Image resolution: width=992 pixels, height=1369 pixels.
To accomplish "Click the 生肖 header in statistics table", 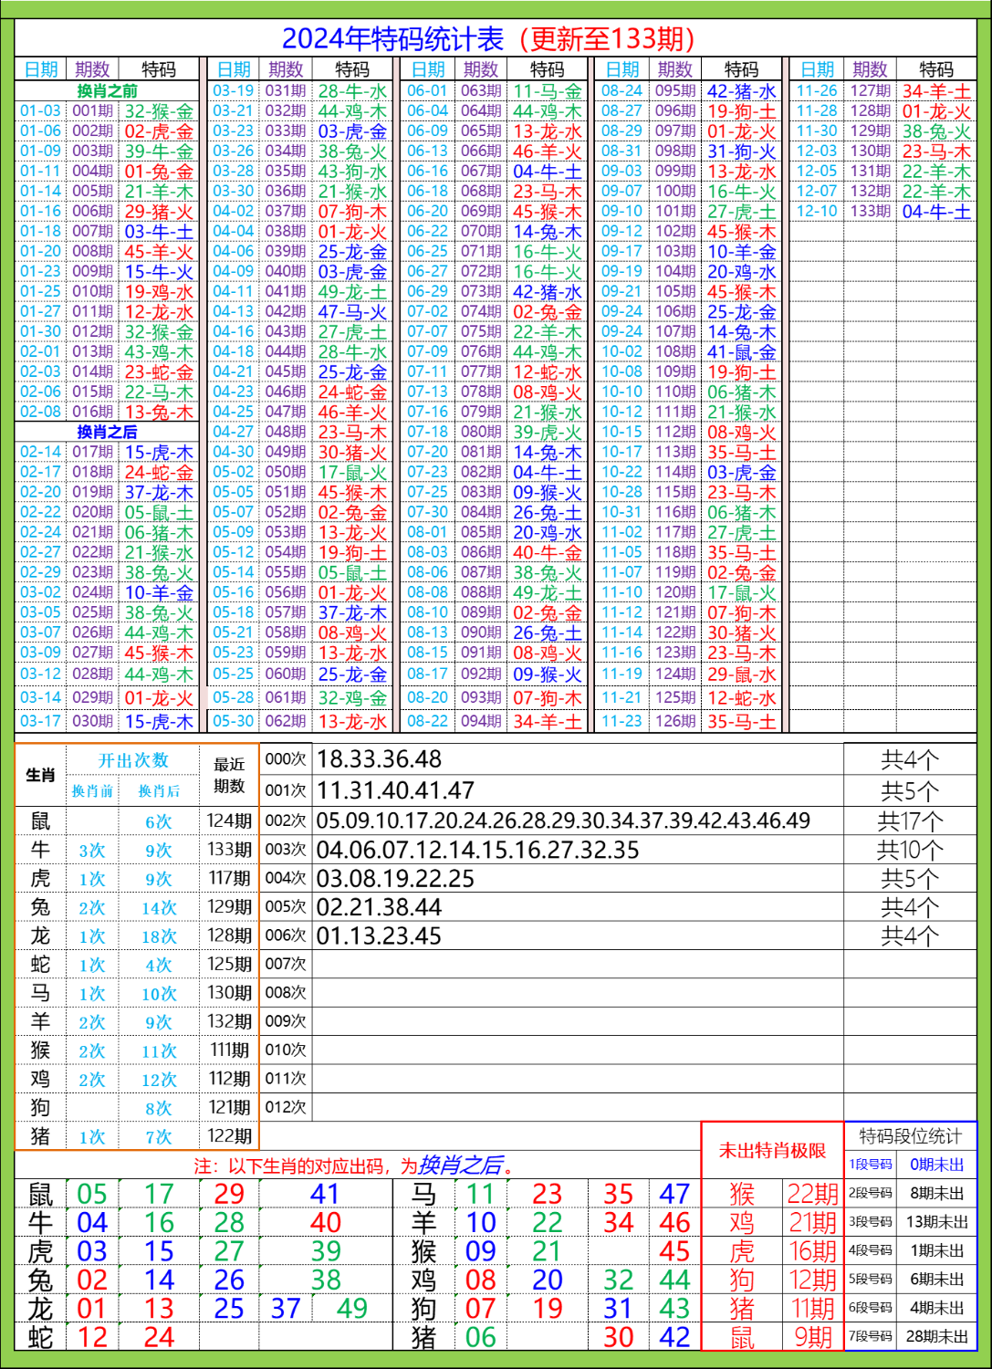I will pos(38,775).
